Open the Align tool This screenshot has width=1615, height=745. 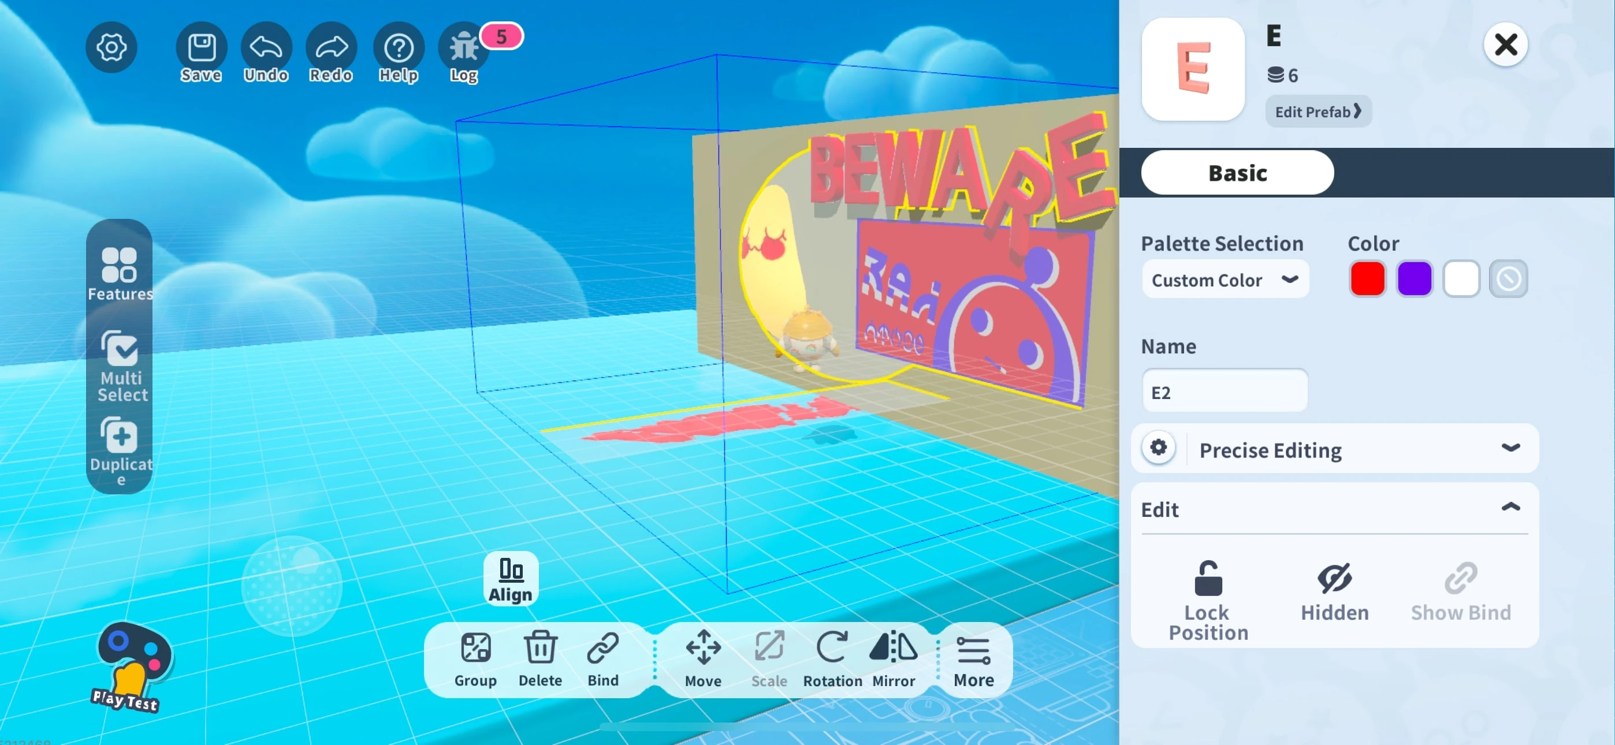click(511, 579)
